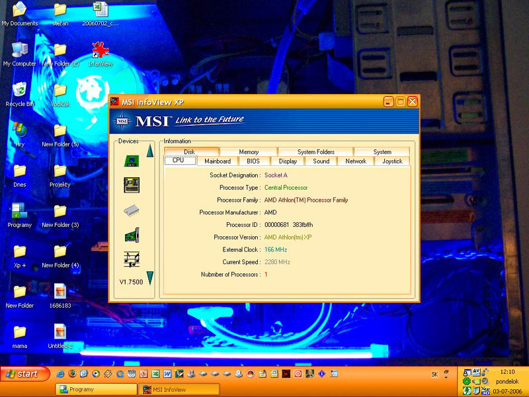Switch to the Mainboard tab
This screenshot has width=529, height=397.
point(218,161)
